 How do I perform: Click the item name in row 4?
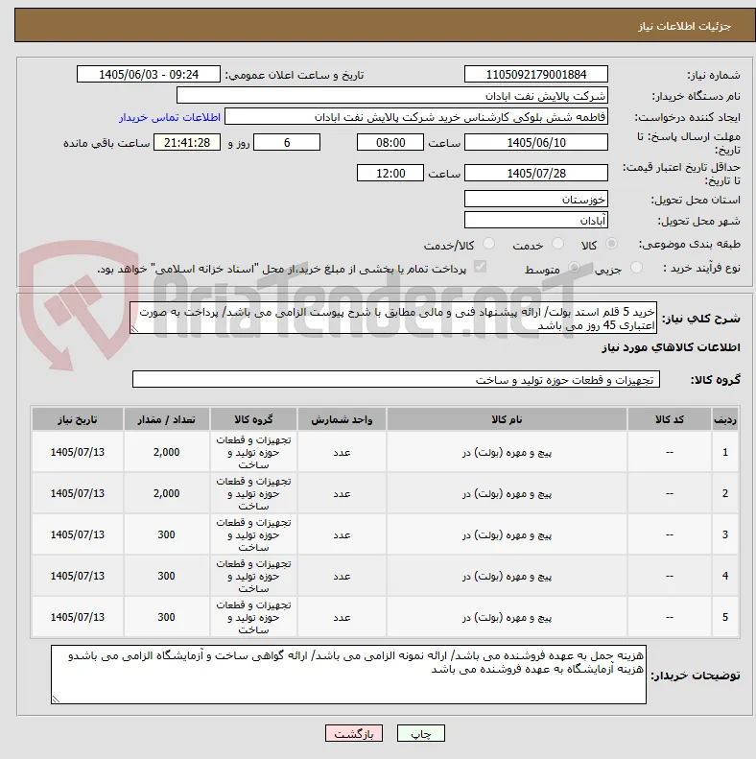[x=507, y=576]
